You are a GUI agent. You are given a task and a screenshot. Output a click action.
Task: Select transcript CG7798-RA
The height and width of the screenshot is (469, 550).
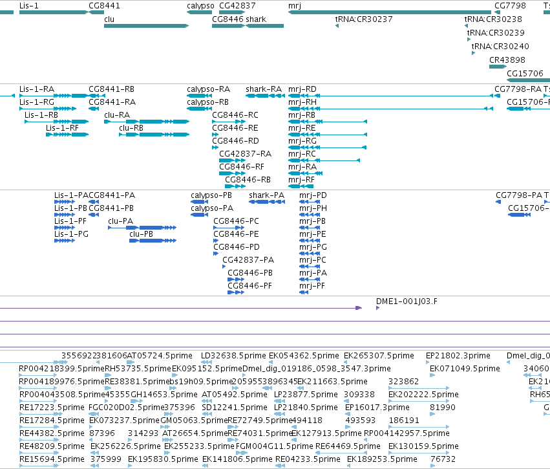[497, 96]
